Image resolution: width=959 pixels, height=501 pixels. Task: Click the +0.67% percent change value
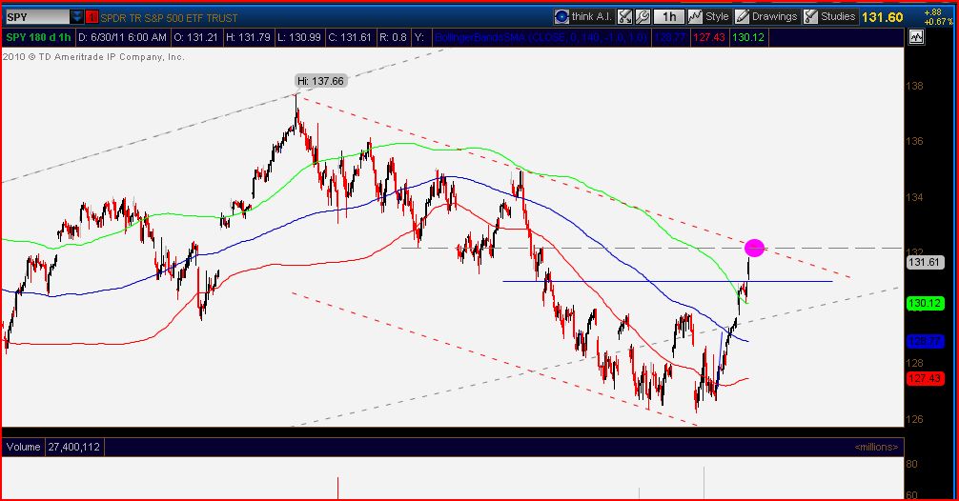tap(939, 22)
